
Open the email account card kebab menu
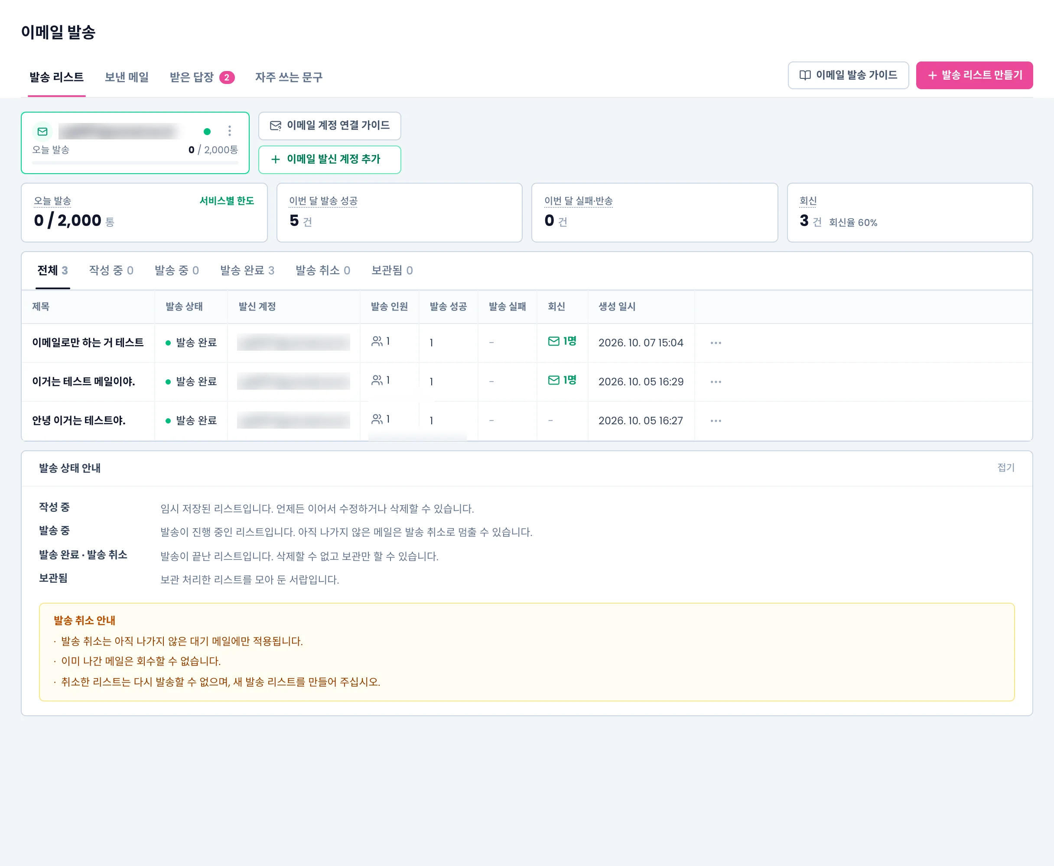coord(230,131)
